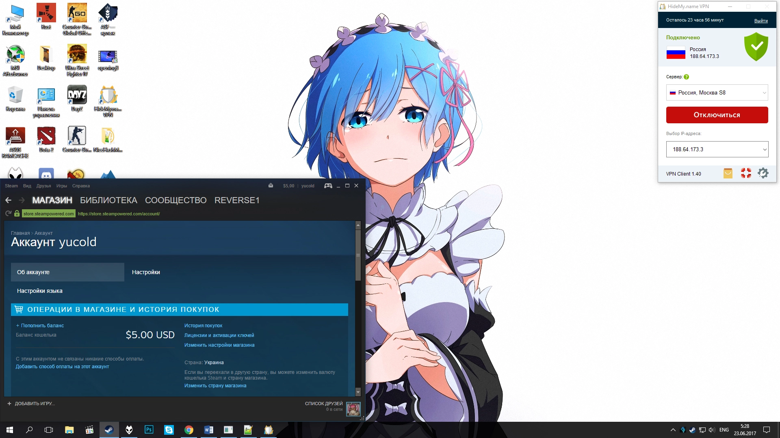
Task: Open Skype from the taskbar
Action: (x=169, y=429)
